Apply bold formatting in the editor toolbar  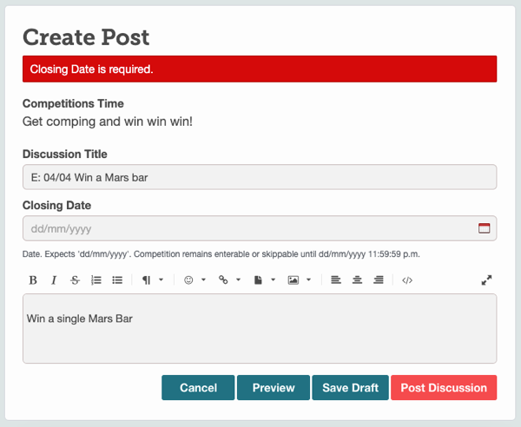33,280
